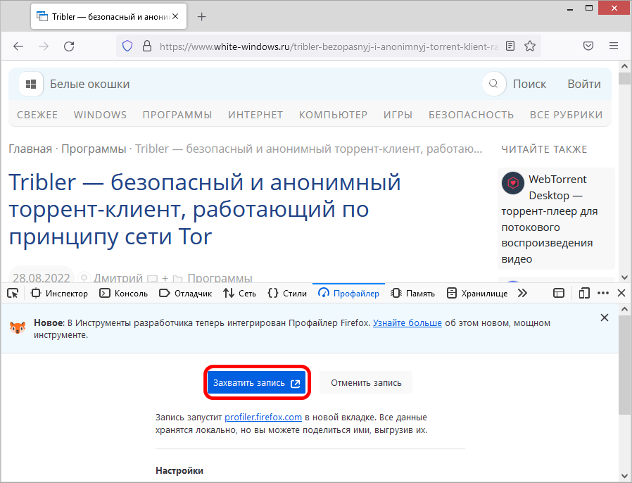Click the author name Дмитрий
This screenshot has width=632, height=483.
(118, 278)
